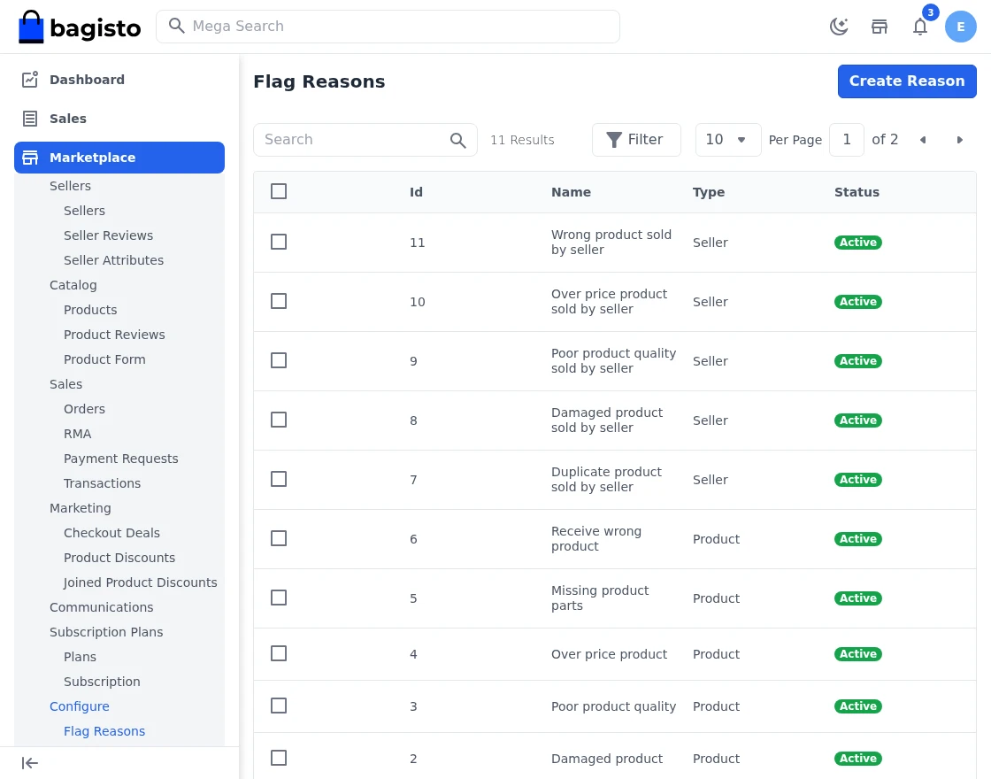Click the datagrid search magnifier icon
The width and height of the screenshot is (991, 779).
(x=457, y=141)
